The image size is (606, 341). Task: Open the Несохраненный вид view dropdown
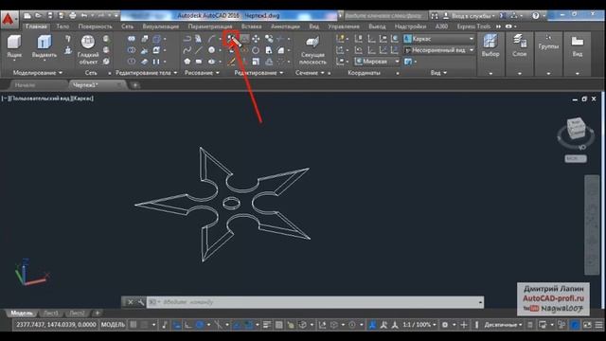click(439, 50)
